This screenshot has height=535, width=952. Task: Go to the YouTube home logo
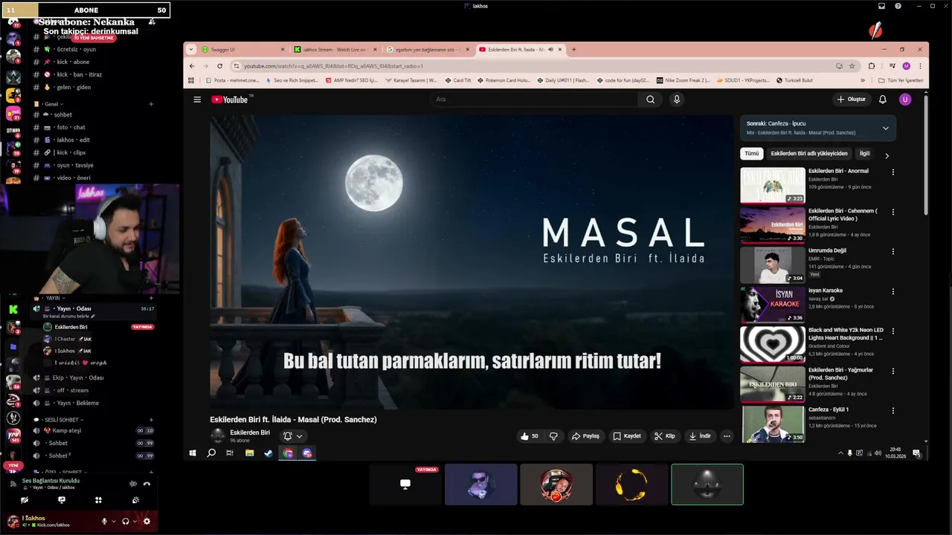pyautogui.click(x=231, y=100)
